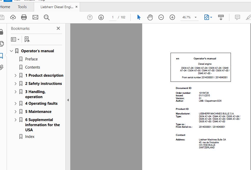Click the fit page view icon
Viewport: 251px width, 170px height.
click(207, 17)
